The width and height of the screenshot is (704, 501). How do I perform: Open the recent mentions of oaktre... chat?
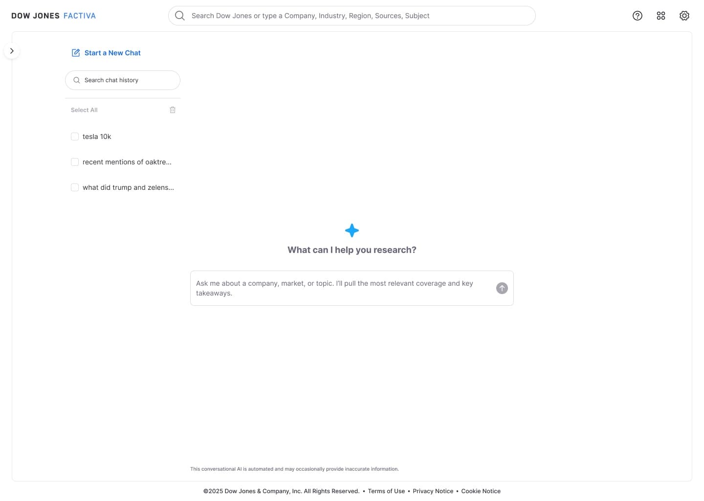(x=127, y=162)
